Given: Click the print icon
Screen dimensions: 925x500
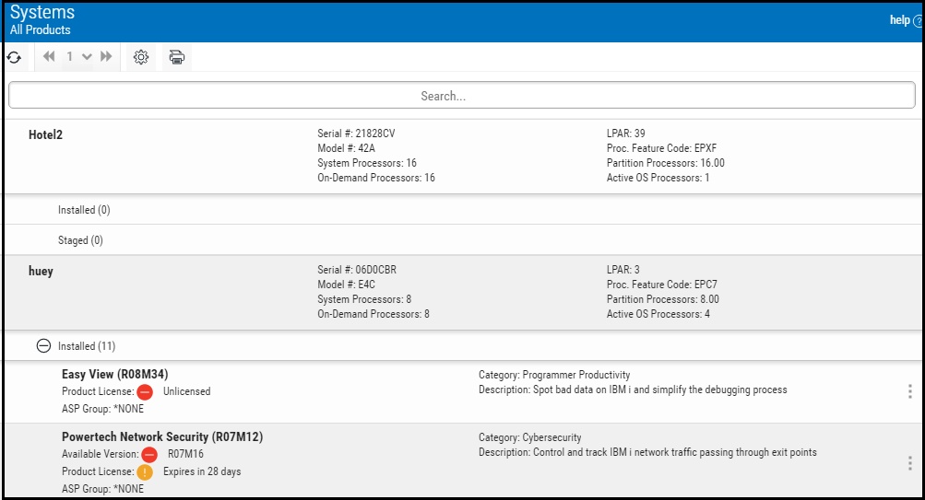Looking at the screenshot, I should point(177,57).
